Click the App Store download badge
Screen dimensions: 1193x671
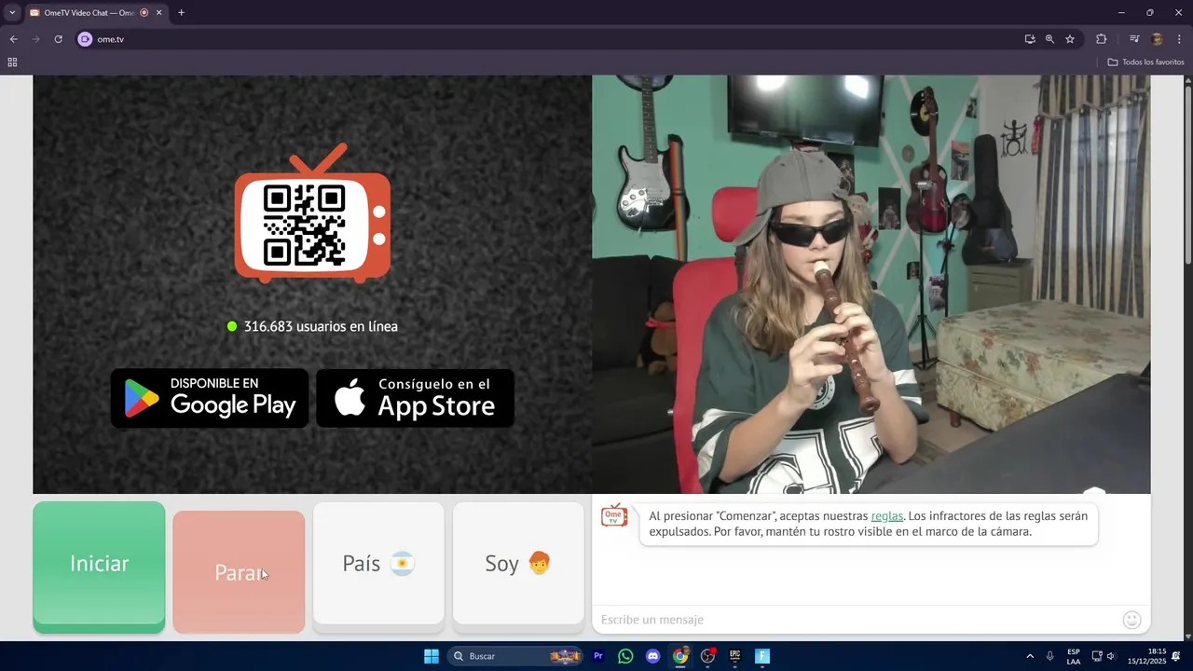[415, 398]
